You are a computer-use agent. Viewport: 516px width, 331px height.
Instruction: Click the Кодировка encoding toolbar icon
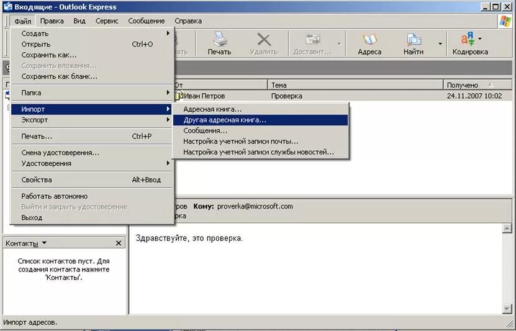[x=468, y=39]
